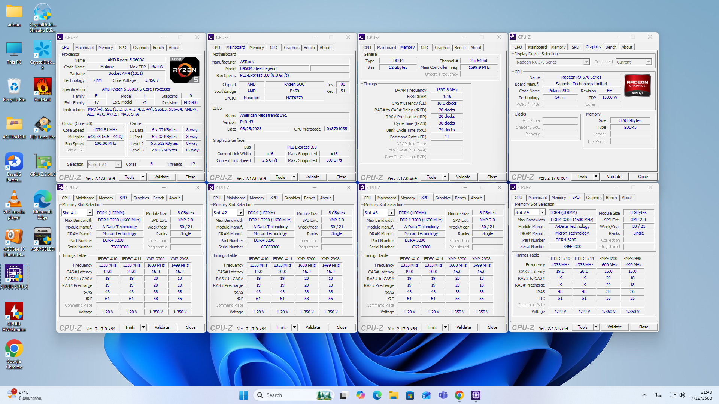Expand the Slot #1 memory dropdown

[x=90, y=213]
